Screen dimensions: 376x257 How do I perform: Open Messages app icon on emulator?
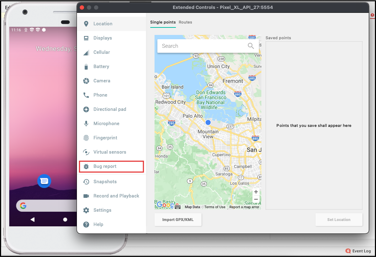pyautogui.click(x=45, y=181)
